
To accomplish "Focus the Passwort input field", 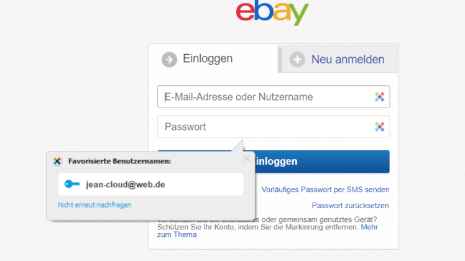I will coord(267,127).
